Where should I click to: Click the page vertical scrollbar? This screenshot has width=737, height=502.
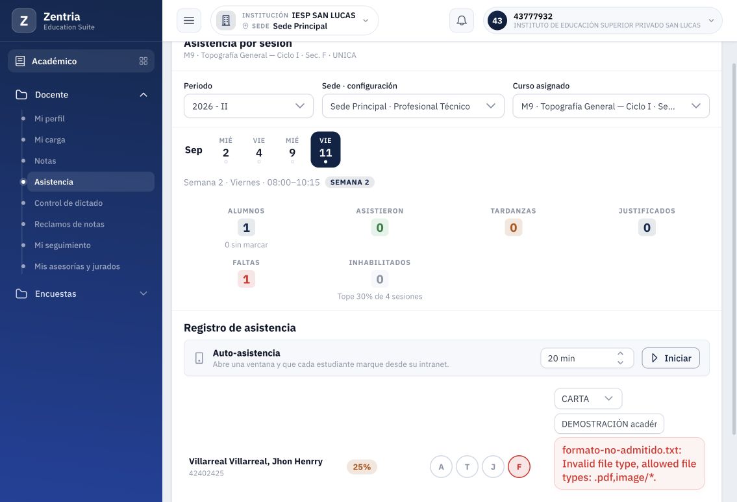734,249
